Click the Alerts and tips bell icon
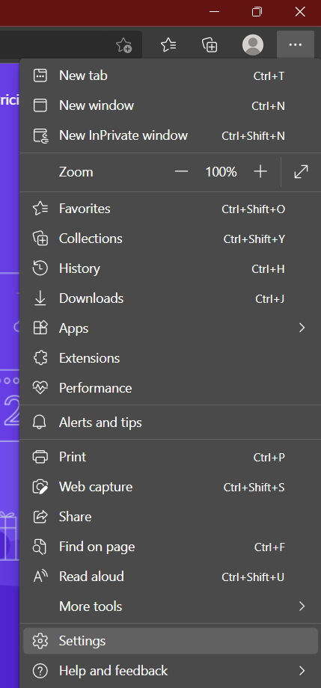The width and height of the screenshot is (321, 688). tap(40, 423)
